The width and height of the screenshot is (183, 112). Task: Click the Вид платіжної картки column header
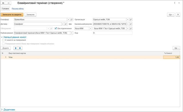(x=85, y=53)
